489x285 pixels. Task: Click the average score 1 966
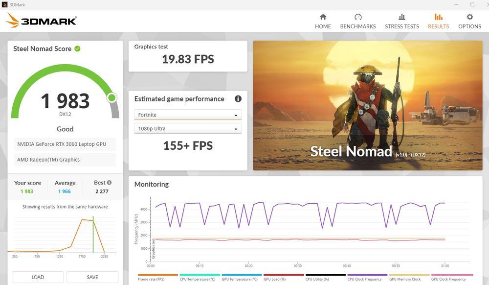pyautogui.click(x=64, y=191)
